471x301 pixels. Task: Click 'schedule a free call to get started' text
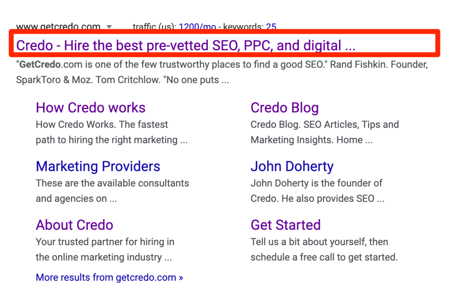click(324, 257)
